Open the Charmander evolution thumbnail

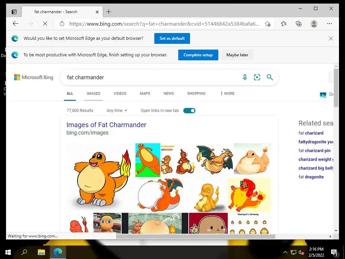coord(178,160)
